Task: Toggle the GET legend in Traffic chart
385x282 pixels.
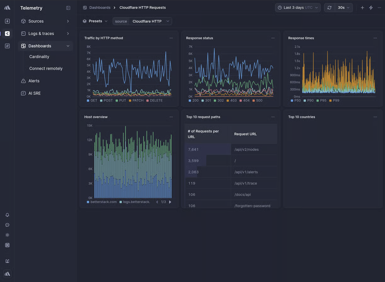Action: coord(92,100)
